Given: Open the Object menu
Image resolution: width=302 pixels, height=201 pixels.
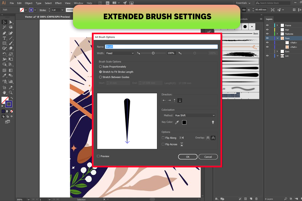Looking at the screenshot, I should click(29, 3).
